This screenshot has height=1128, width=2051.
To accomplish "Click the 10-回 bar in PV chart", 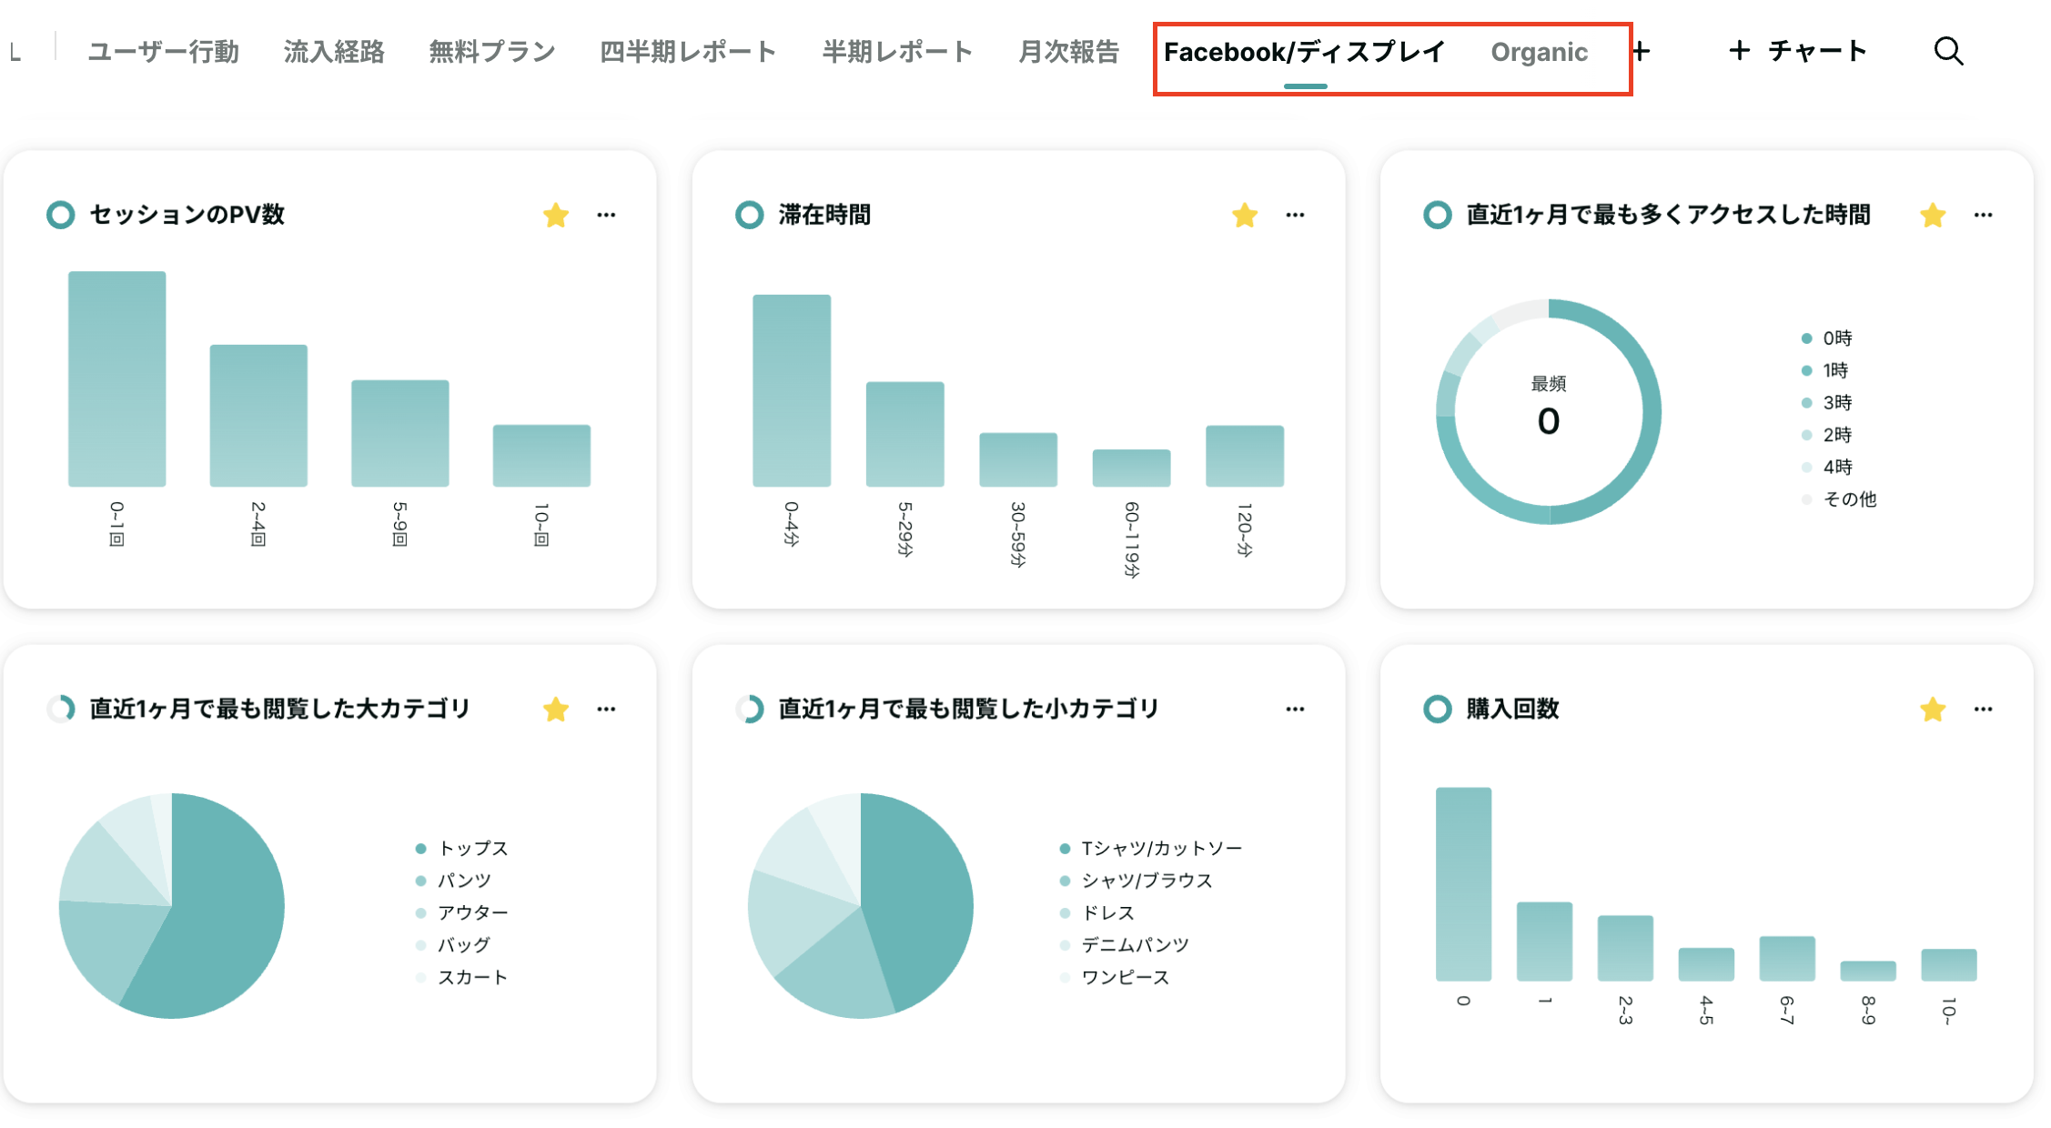I will [x=541, y=456].
